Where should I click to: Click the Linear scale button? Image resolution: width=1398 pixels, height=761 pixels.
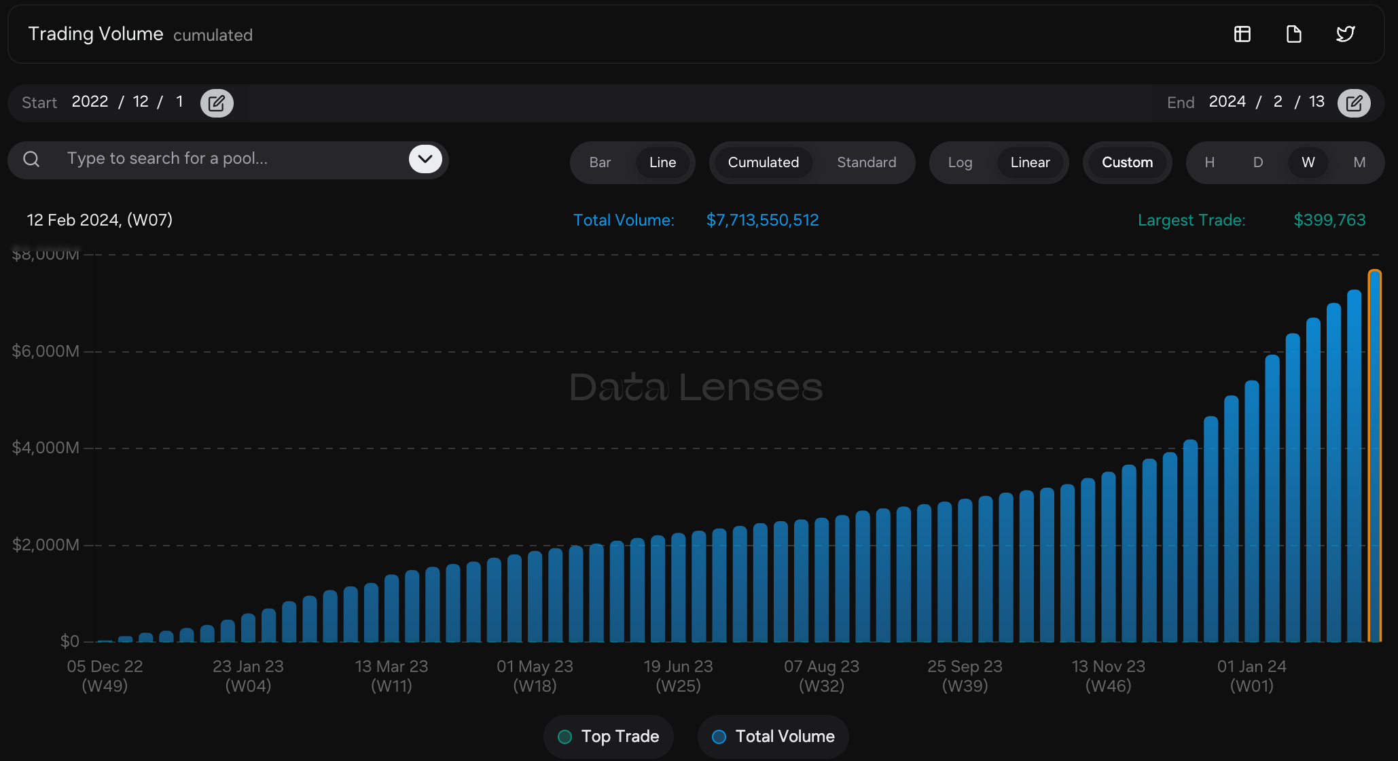click(x=1030, y=162)
